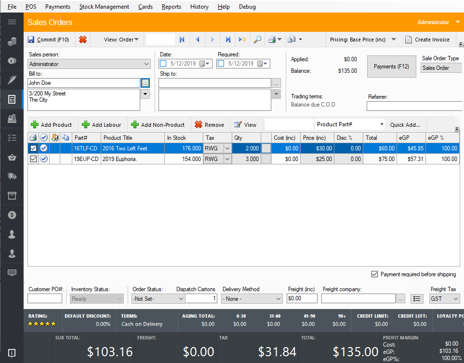Toggle print checkbox for 19EUP-CD row
Viewport: 464px width, 363px height.
click(x=33, y=159)
